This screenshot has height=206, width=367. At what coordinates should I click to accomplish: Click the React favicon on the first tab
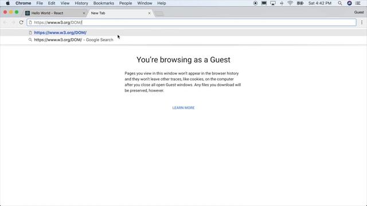(x=28, y=13)
